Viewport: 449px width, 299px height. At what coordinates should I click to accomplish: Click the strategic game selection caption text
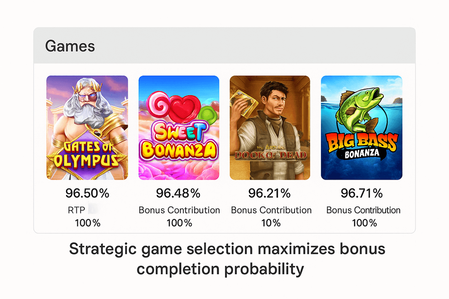[x=226, y=259]
